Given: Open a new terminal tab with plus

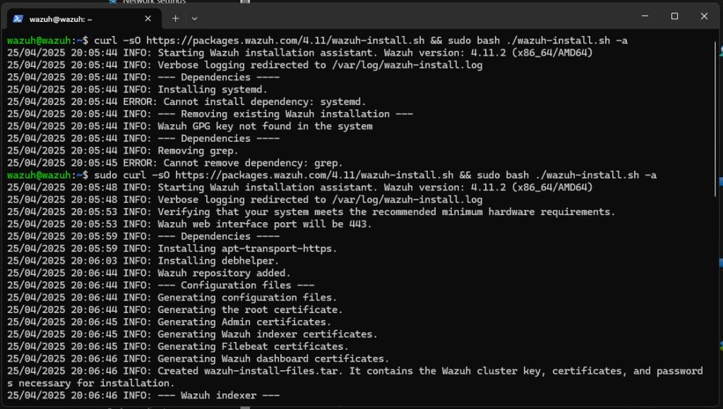Looking at the screenshot, I should pos(175,18).
